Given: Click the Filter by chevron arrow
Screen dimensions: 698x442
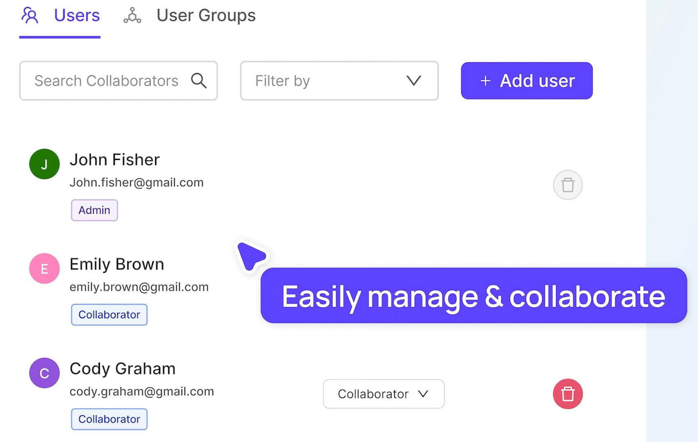Looking at the screenshot, I should 414,81.
